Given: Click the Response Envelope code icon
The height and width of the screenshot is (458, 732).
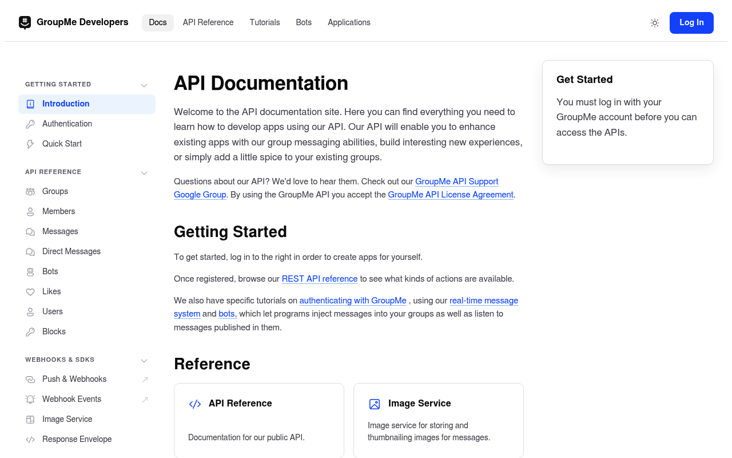Looking at the screenshot, I should coord(30,439).
